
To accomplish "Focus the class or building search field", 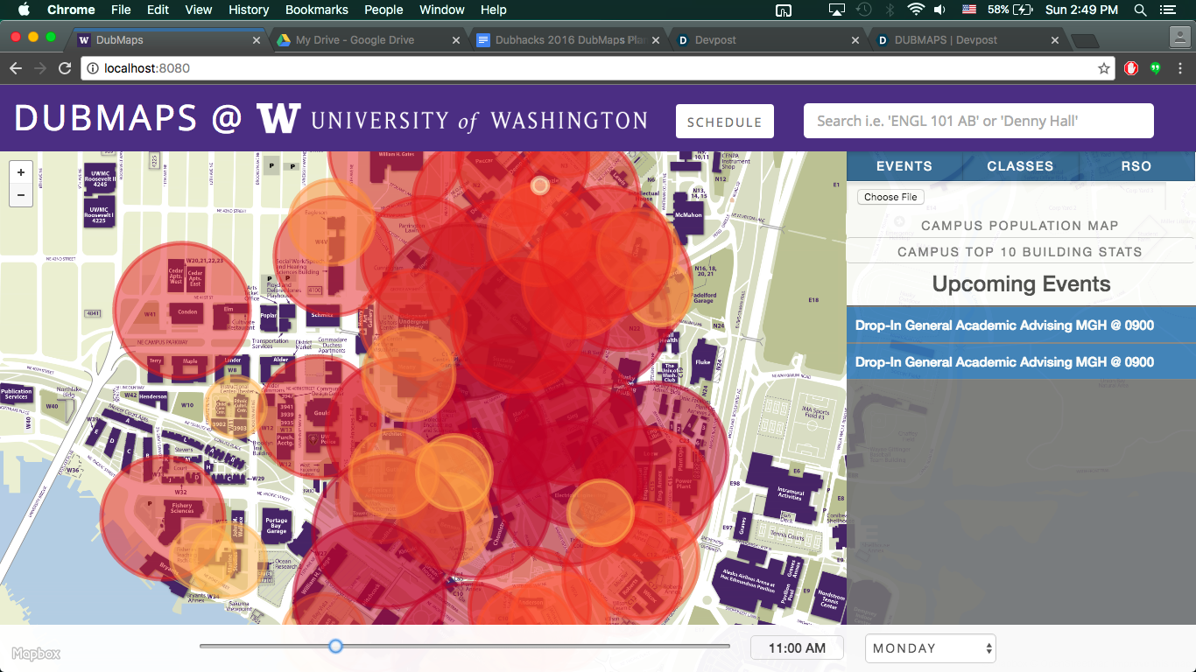I will point(979,121).
